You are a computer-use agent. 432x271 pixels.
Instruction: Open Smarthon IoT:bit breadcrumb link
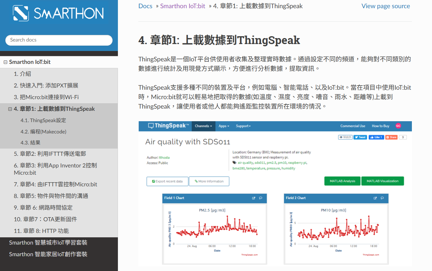183,6
